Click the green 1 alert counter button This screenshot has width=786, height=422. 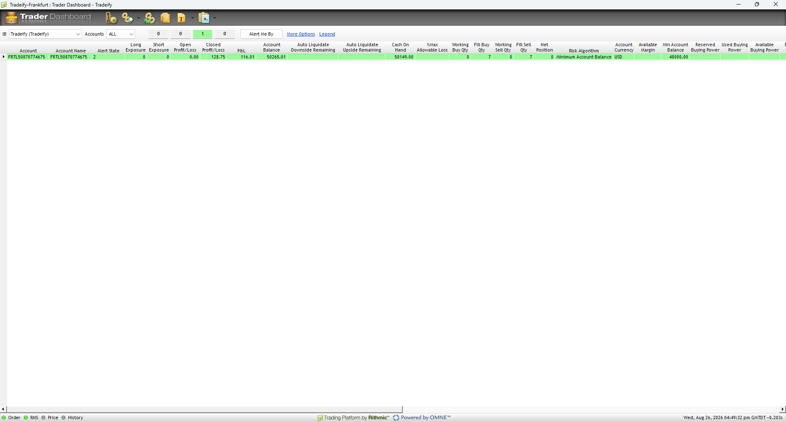click(203, 34)
